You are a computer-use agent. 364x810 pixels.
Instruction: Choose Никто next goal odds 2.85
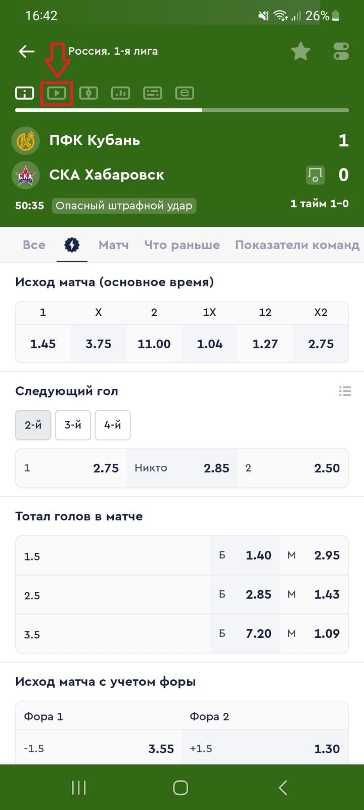pos(181,468)
